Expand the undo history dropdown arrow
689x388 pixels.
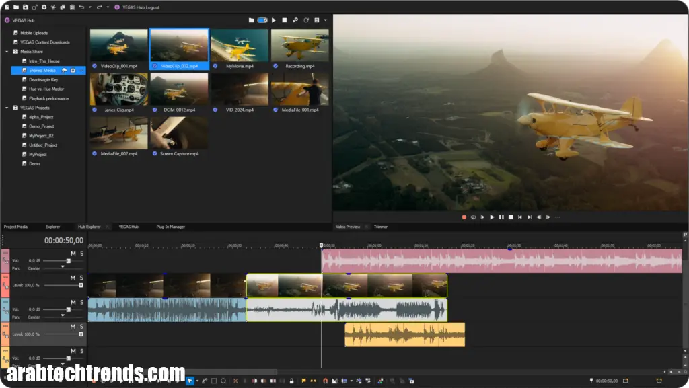click(90, 7)
